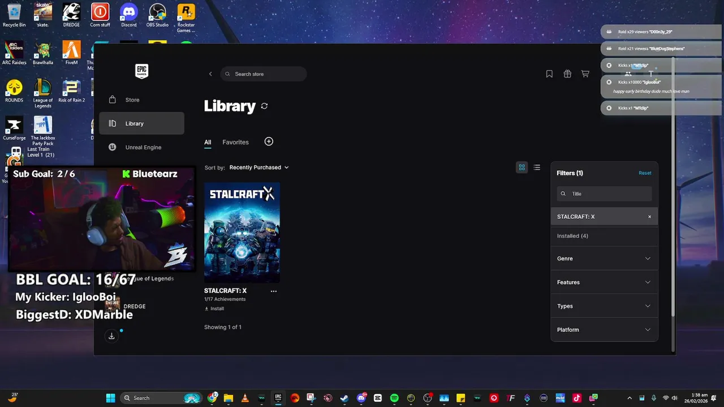Open the Windows Start menu
This screenshot has width=724, height=407.
click(x=110, y=398)
